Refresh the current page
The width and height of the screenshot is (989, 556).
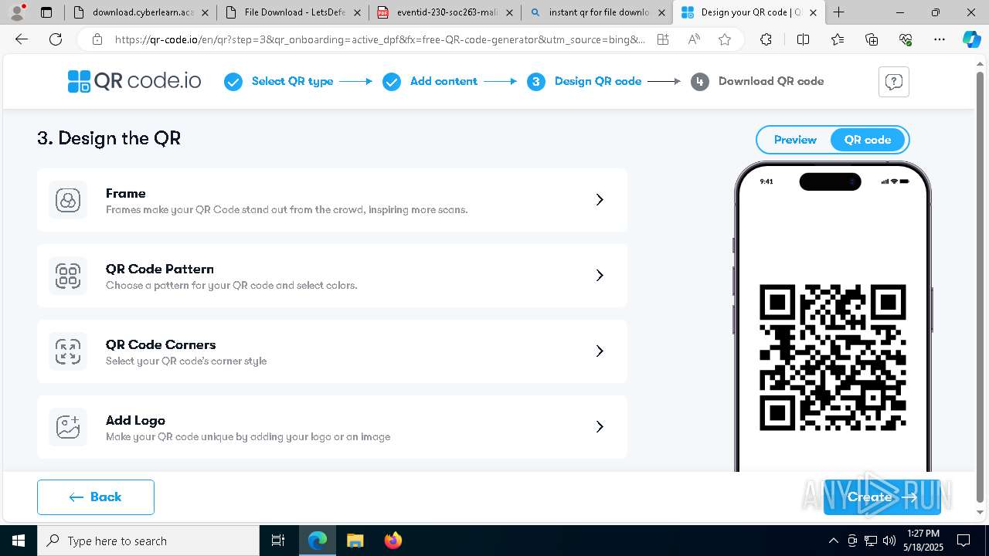point(56,39)
